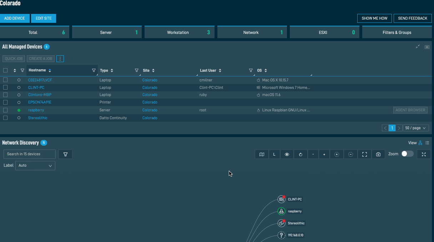Check the box for C02Z4817LVCF row

point(5,80)
